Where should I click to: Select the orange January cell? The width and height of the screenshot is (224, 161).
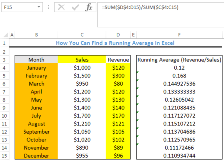click(x=36, y=68)
